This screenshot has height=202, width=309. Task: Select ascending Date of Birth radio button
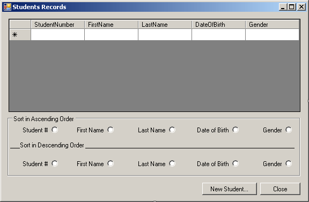click(x=236, y=130)
